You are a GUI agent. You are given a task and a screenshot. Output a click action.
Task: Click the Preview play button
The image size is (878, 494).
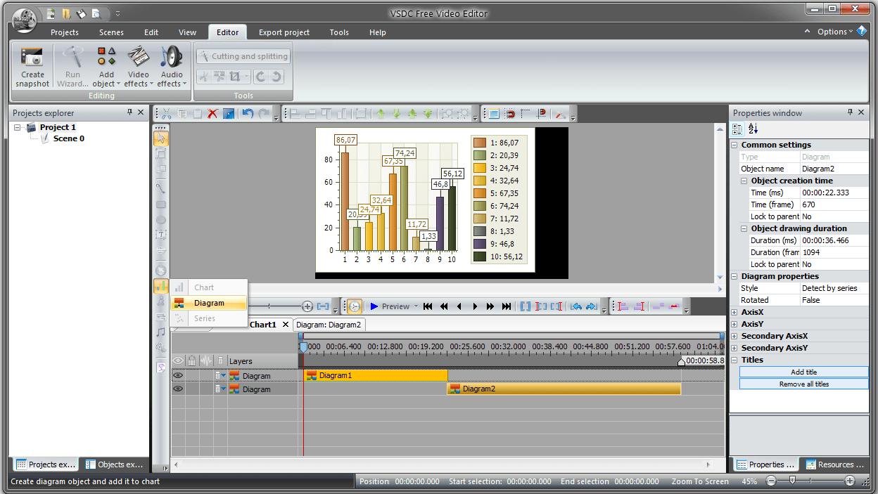click(x=390, y=306)
